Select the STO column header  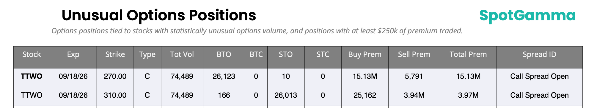pyautogui.click(x=286, y=55)
